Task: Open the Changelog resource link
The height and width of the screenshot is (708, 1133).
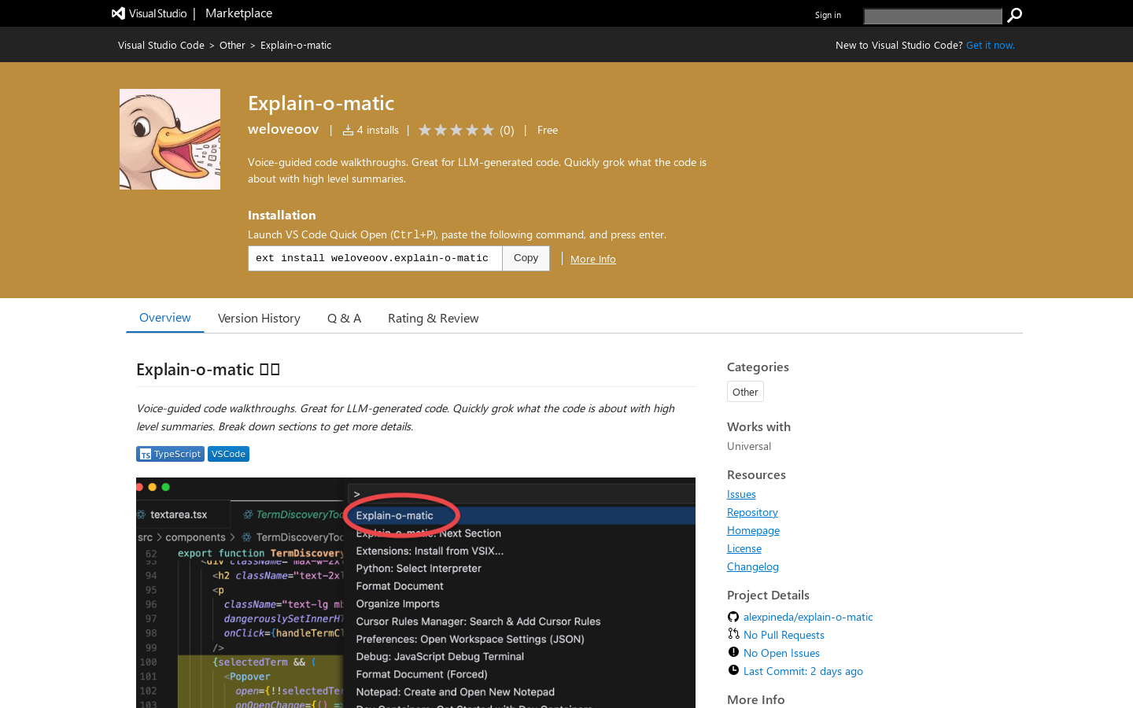Action: point(753,566)
